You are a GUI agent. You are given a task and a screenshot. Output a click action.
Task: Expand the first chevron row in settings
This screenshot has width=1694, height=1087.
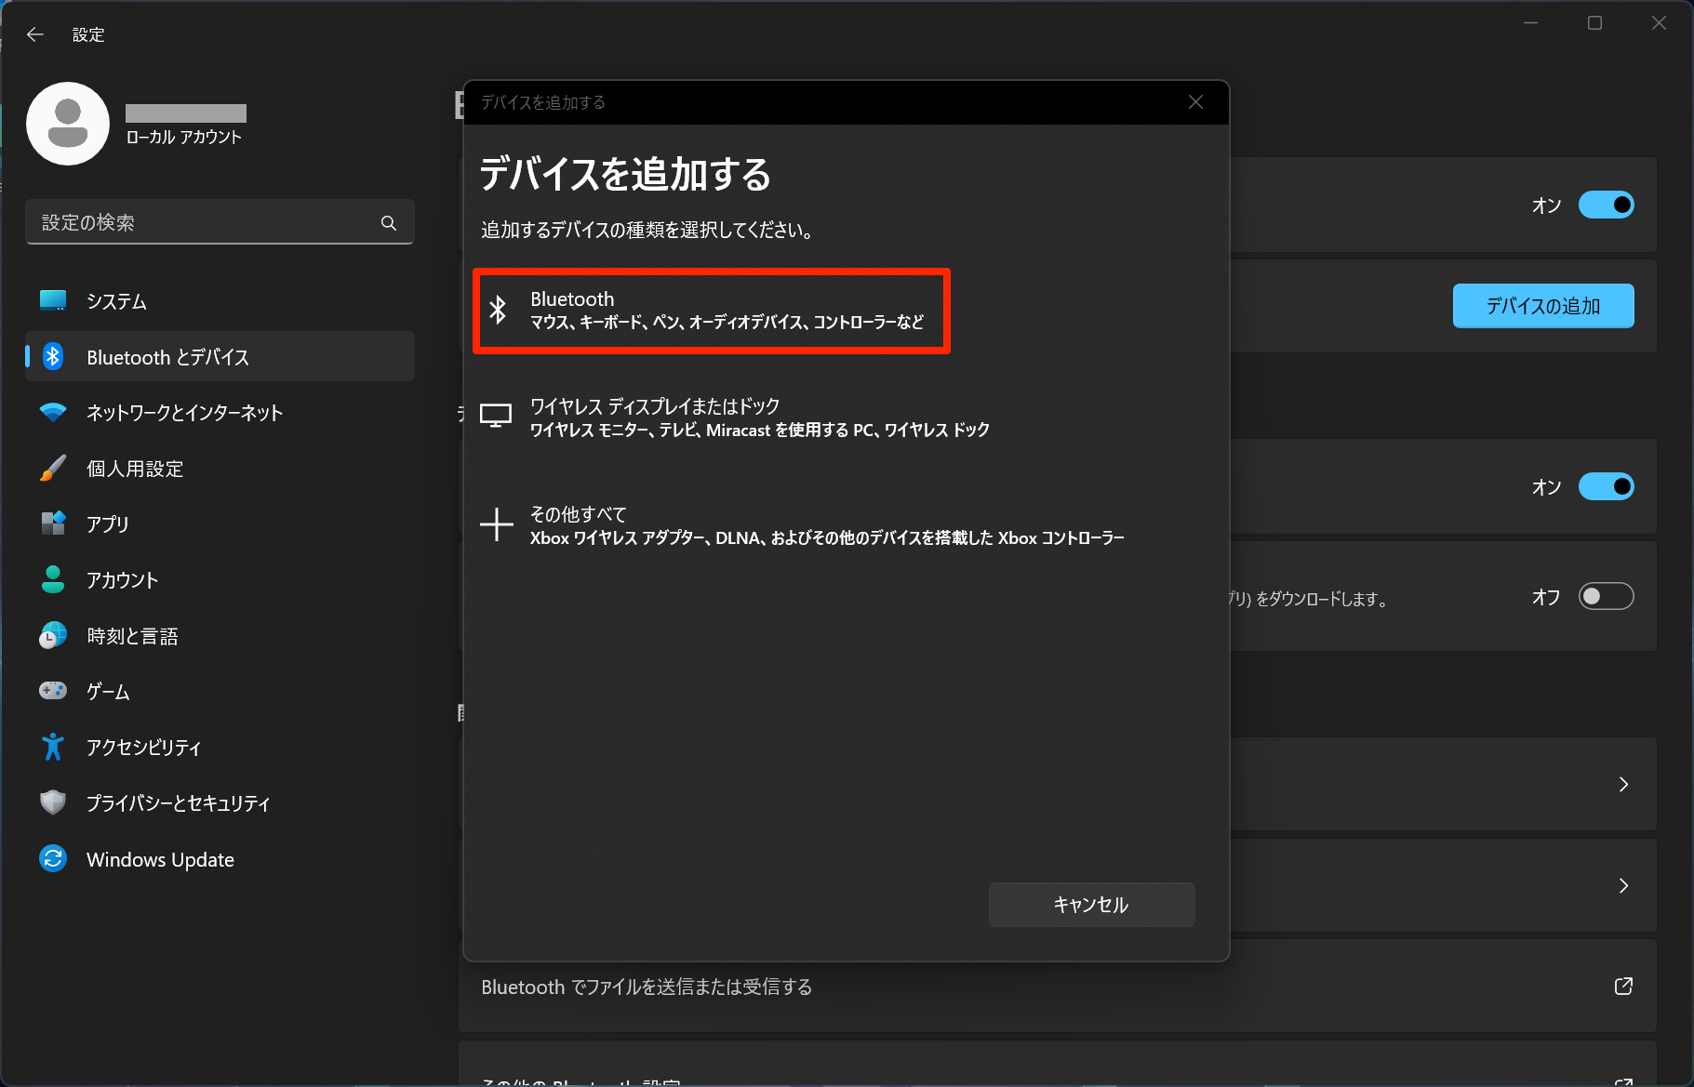tap(1623, 785)
